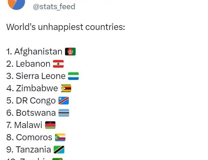Click the Botswana flag emoji
Viewport: 208px width, 160px height.
[x=64, y=113]
